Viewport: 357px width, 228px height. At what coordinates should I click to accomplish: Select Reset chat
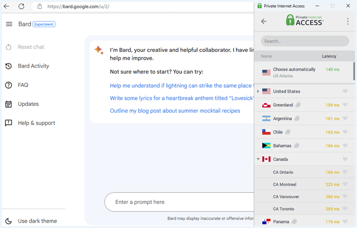click(31, 47)
